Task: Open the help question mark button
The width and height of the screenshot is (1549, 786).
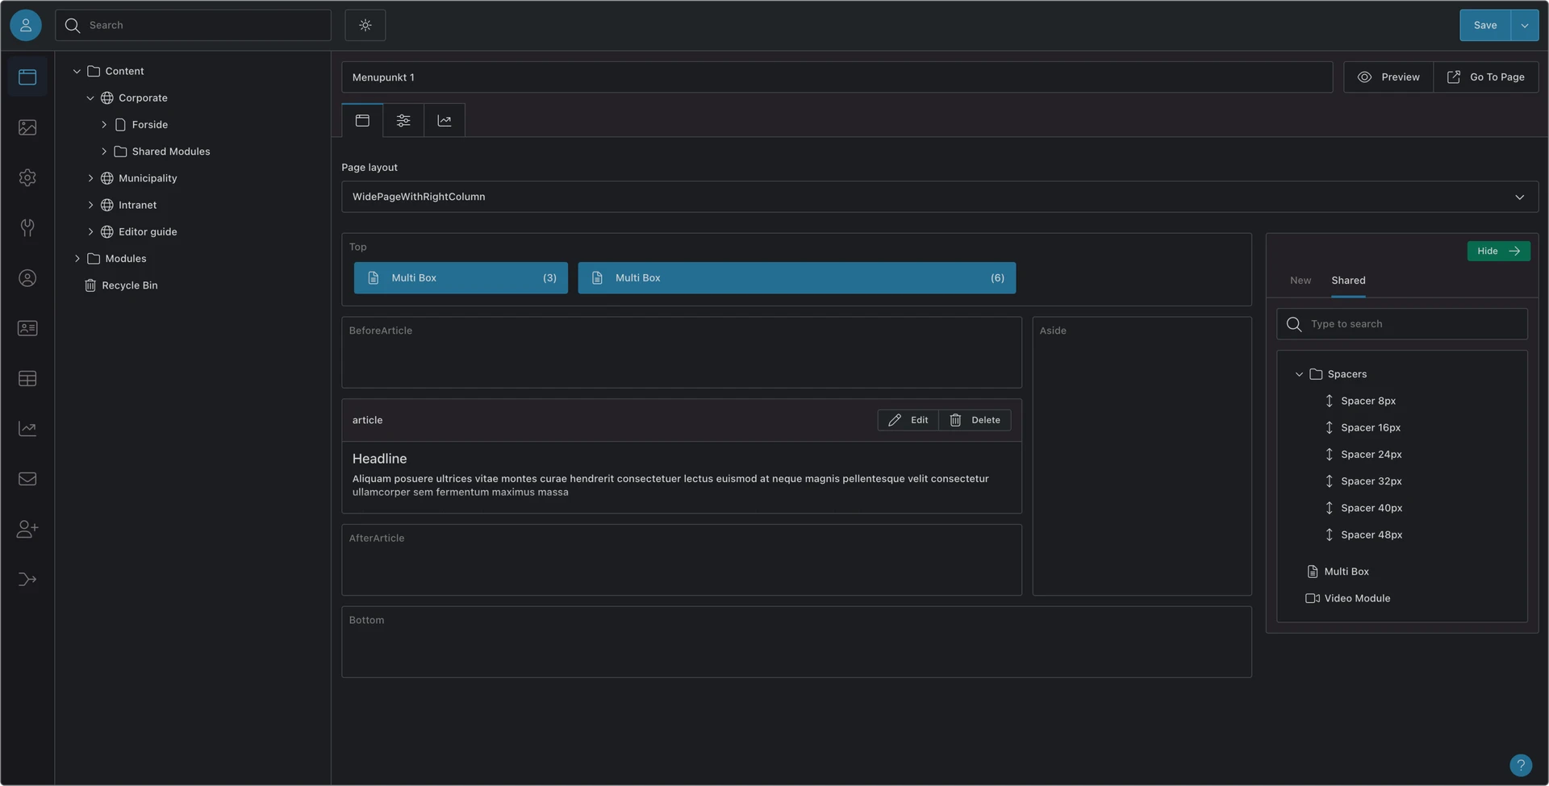Action: point(1520,764)
